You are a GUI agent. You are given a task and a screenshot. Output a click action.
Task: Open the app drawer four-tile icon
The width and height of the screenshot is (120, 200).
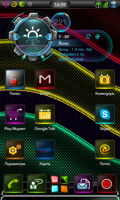(x=60, y=184)
